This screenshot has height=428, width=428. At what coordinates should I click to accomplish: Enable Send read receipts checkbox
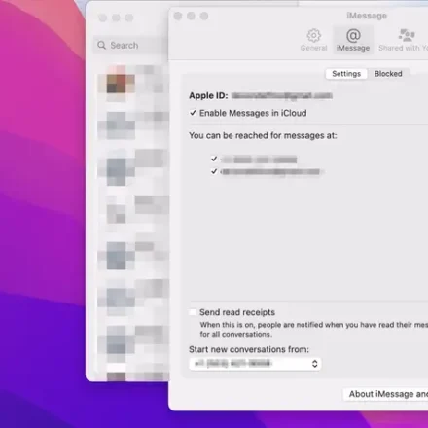click(193, 312)
